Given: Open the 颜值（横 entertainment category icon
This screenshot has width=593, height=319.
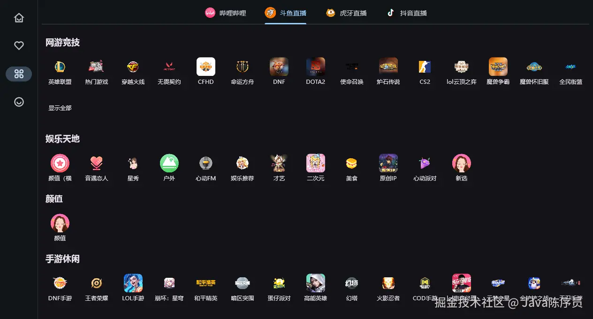Looking at the screenshot, I should point(60,163).
